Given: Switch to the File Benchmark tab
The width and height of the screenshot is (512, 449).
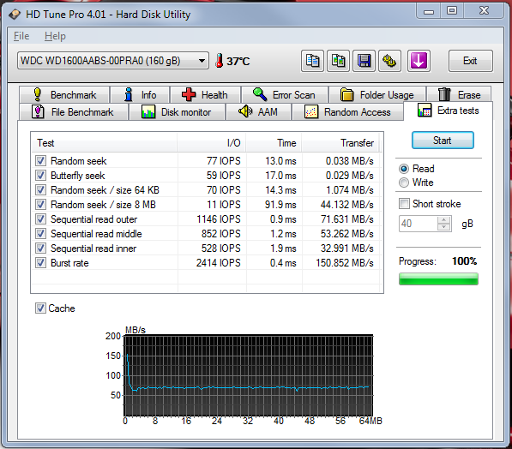Looking at the screenshot, I should click(74, 112).
